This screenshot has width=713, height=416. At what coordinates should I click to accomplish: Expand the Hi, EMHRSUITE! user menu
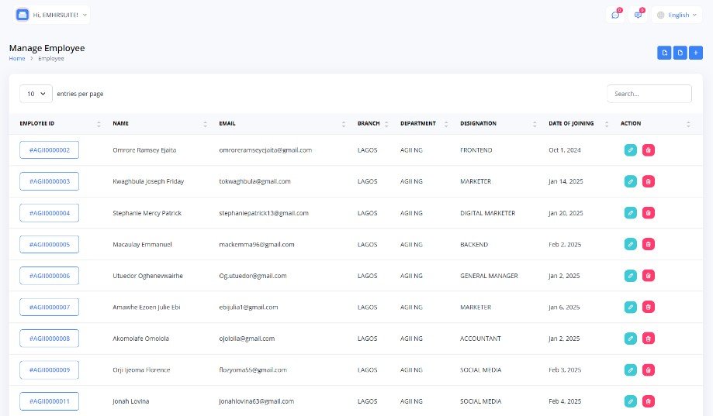coord(52,15)
